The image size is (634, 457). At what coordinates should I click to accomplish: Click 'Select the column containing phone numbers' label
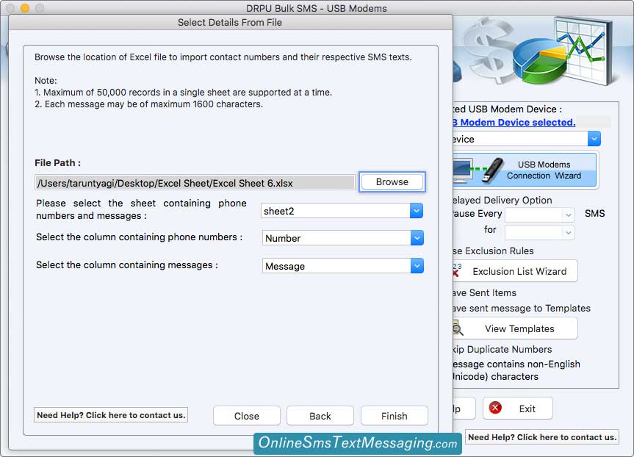coord(139,237)
